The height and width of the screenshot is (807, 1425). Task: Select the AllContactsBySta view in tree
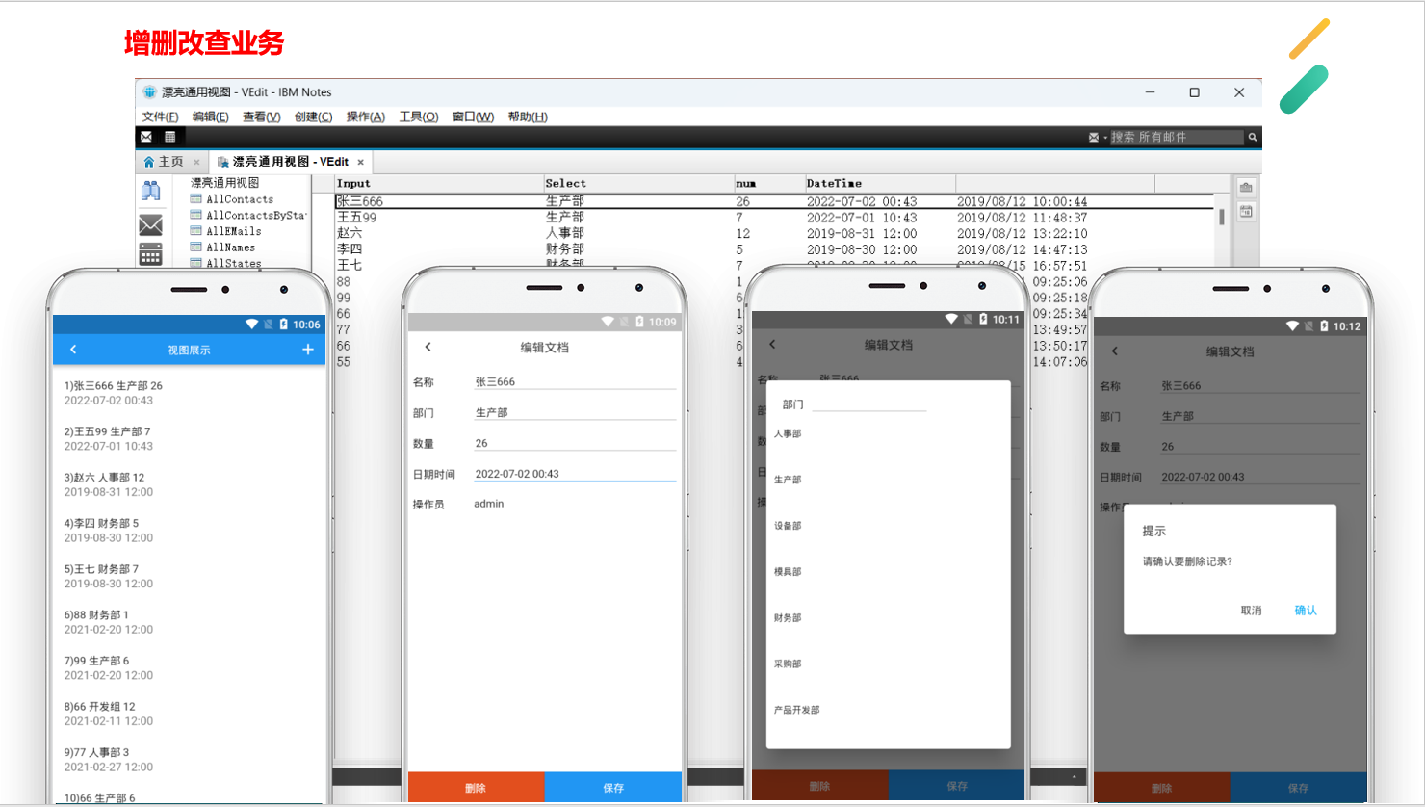pyautogui.click(x=255, y=216)
